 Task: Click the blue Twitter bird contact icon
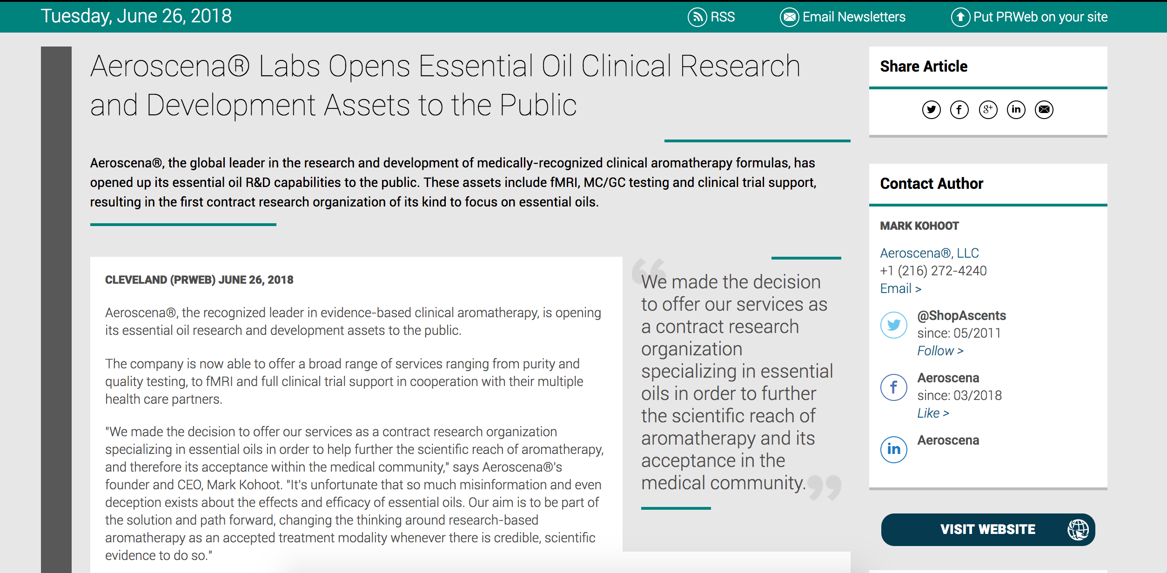point(893,325)
